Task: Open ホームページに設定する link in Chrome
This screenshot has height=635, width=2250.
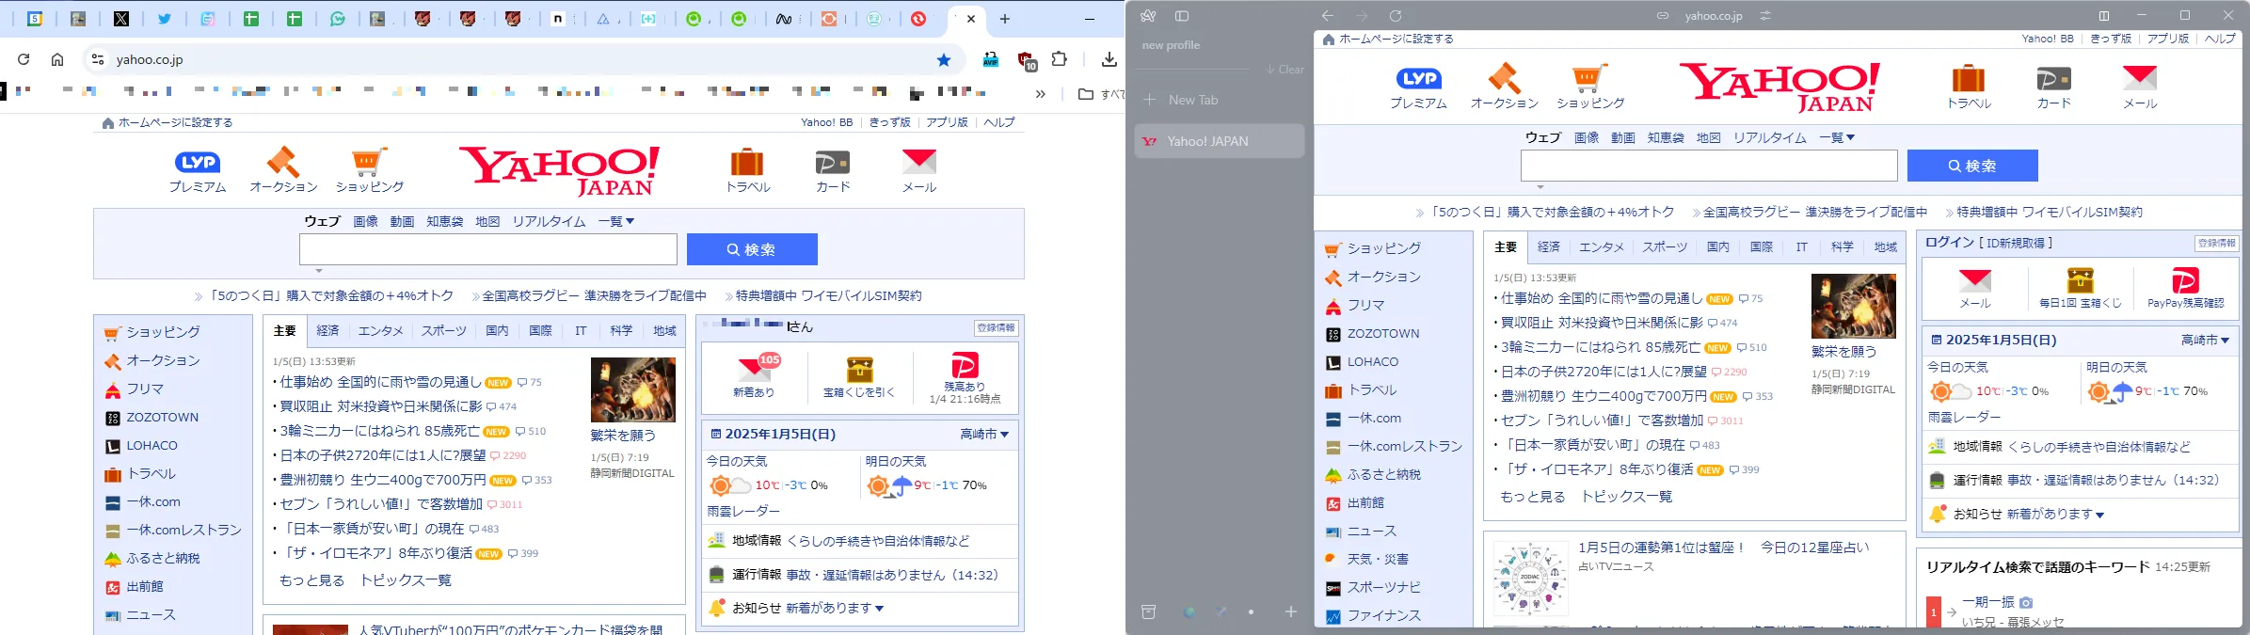Action: coord(168,122)
